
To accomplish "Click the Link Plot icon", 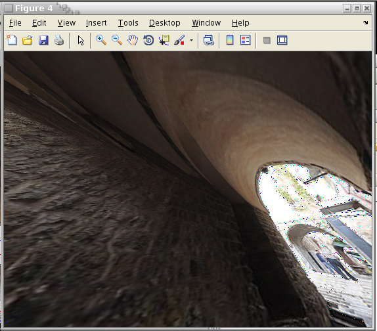I will (208, 40).
